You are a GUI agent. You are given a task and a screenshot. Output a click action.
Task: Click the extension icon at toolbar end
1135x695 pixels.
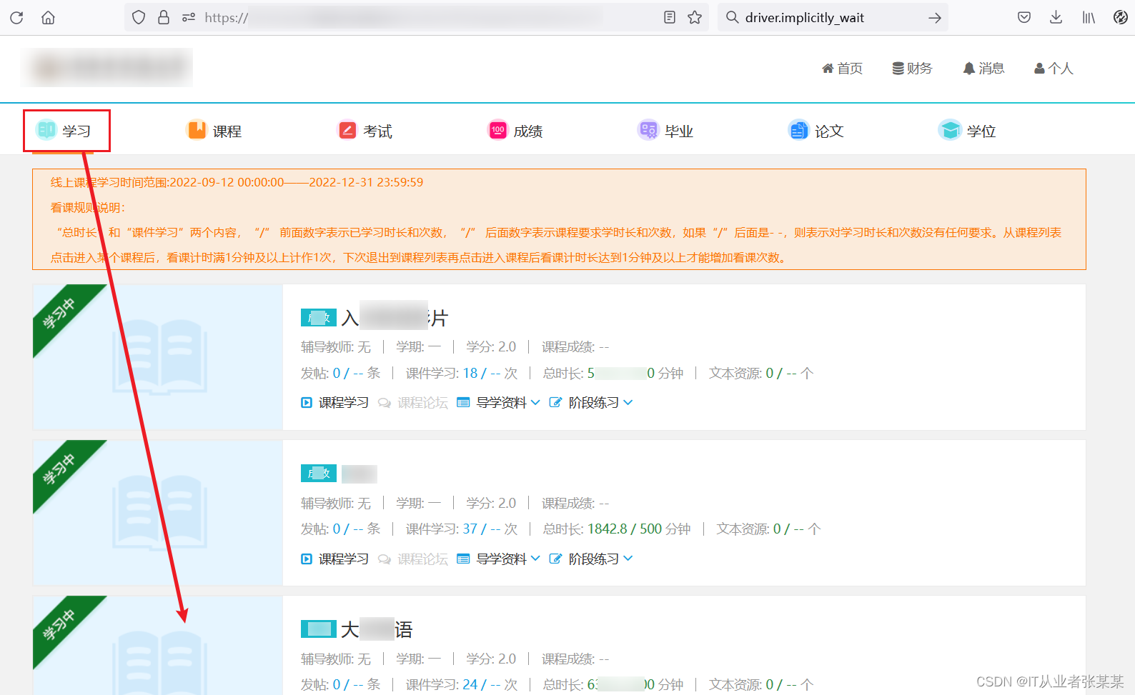[1120, 18]
